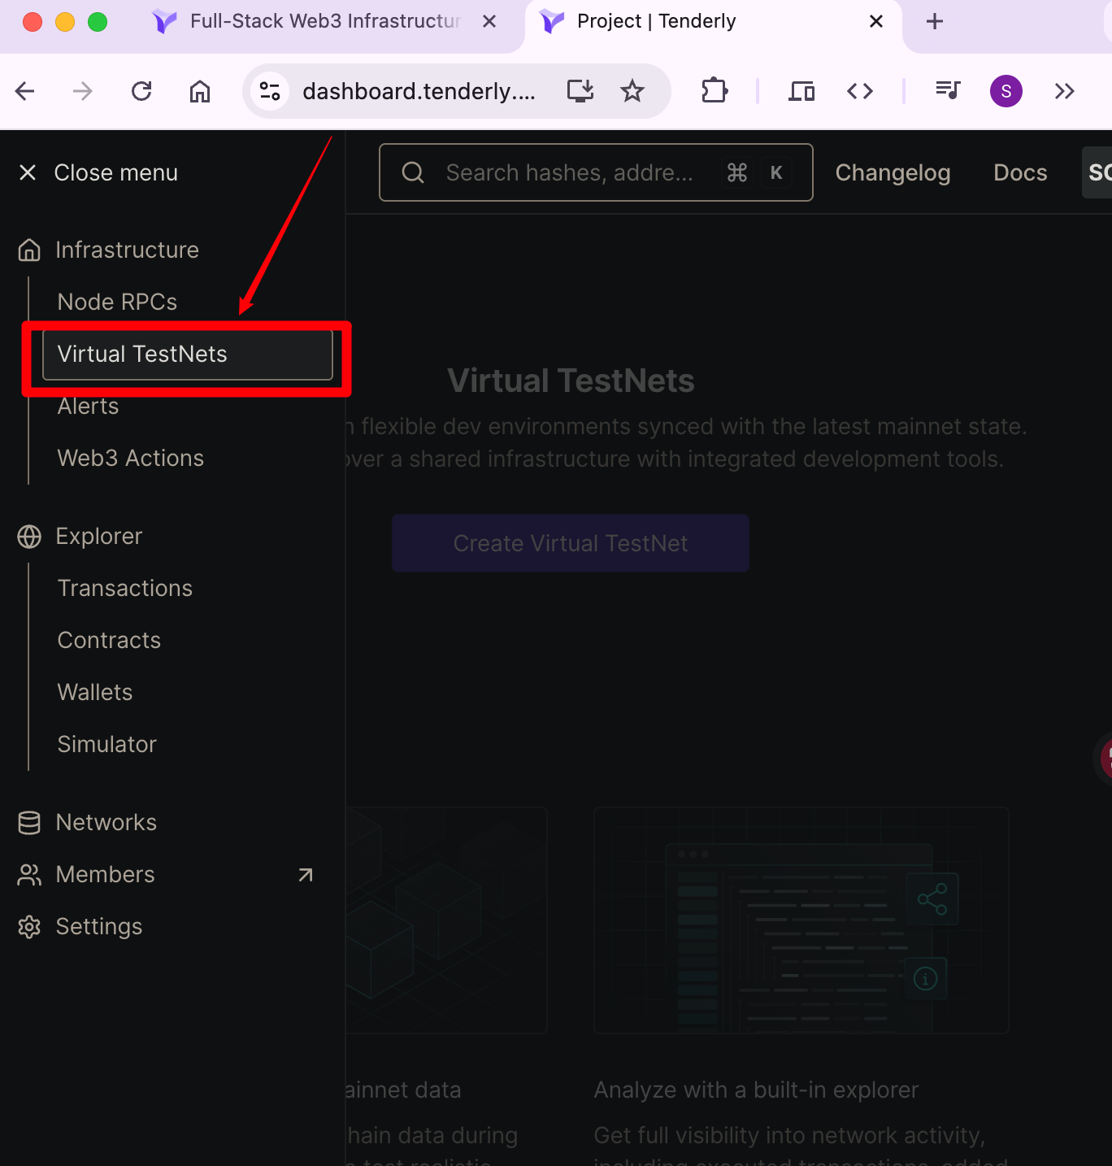Open a new browser tab with plus

coord(935,21)
